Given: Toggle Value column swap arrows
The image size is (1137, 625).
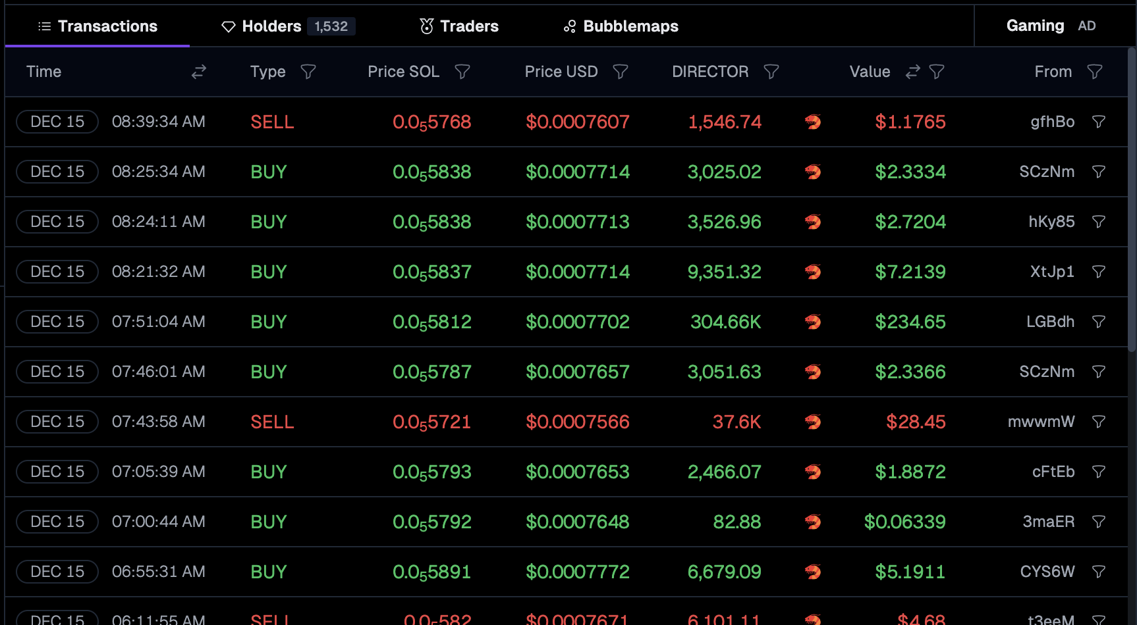Looking at the screenshot, I should pos(912,72).
